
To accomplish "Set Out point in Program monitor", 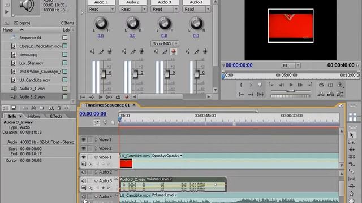I will [251, 85].
